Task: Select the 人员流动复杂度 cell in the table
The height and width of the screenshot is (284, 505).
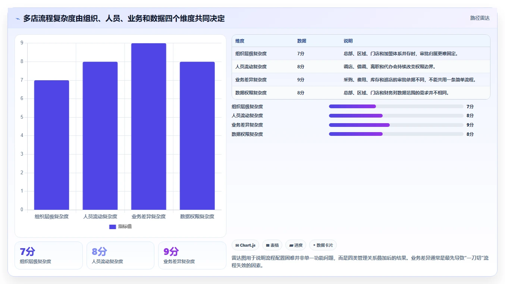Action: click(251, 67)
